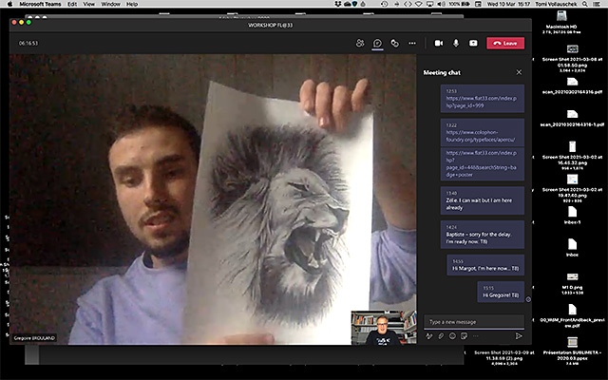608x380 pixels.
Task: Click the date and time Wed 10 Mar
Action: click(508, 4)
